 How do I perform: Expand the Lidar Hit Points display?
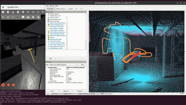click(x=46, y=41)
